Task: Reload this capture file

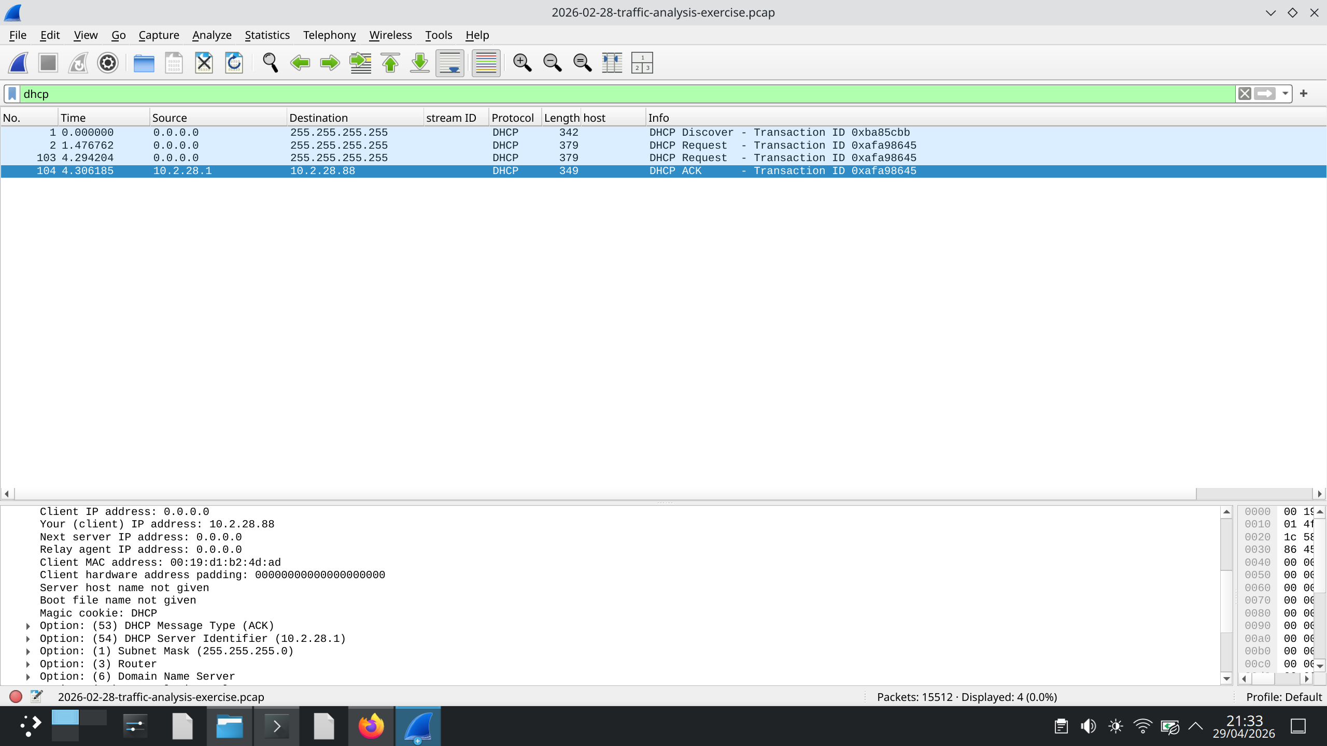Action: pos(234,63)
